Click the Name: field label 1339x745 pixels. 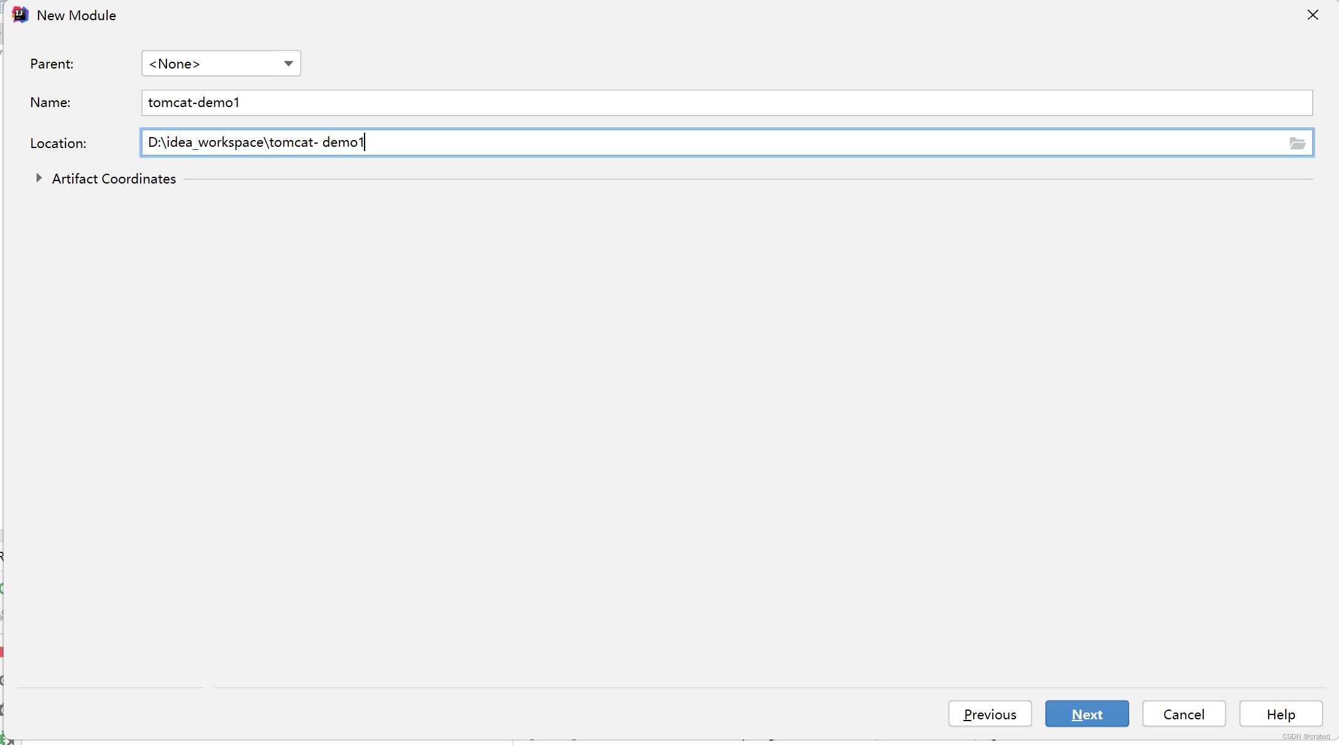[50, 102]
